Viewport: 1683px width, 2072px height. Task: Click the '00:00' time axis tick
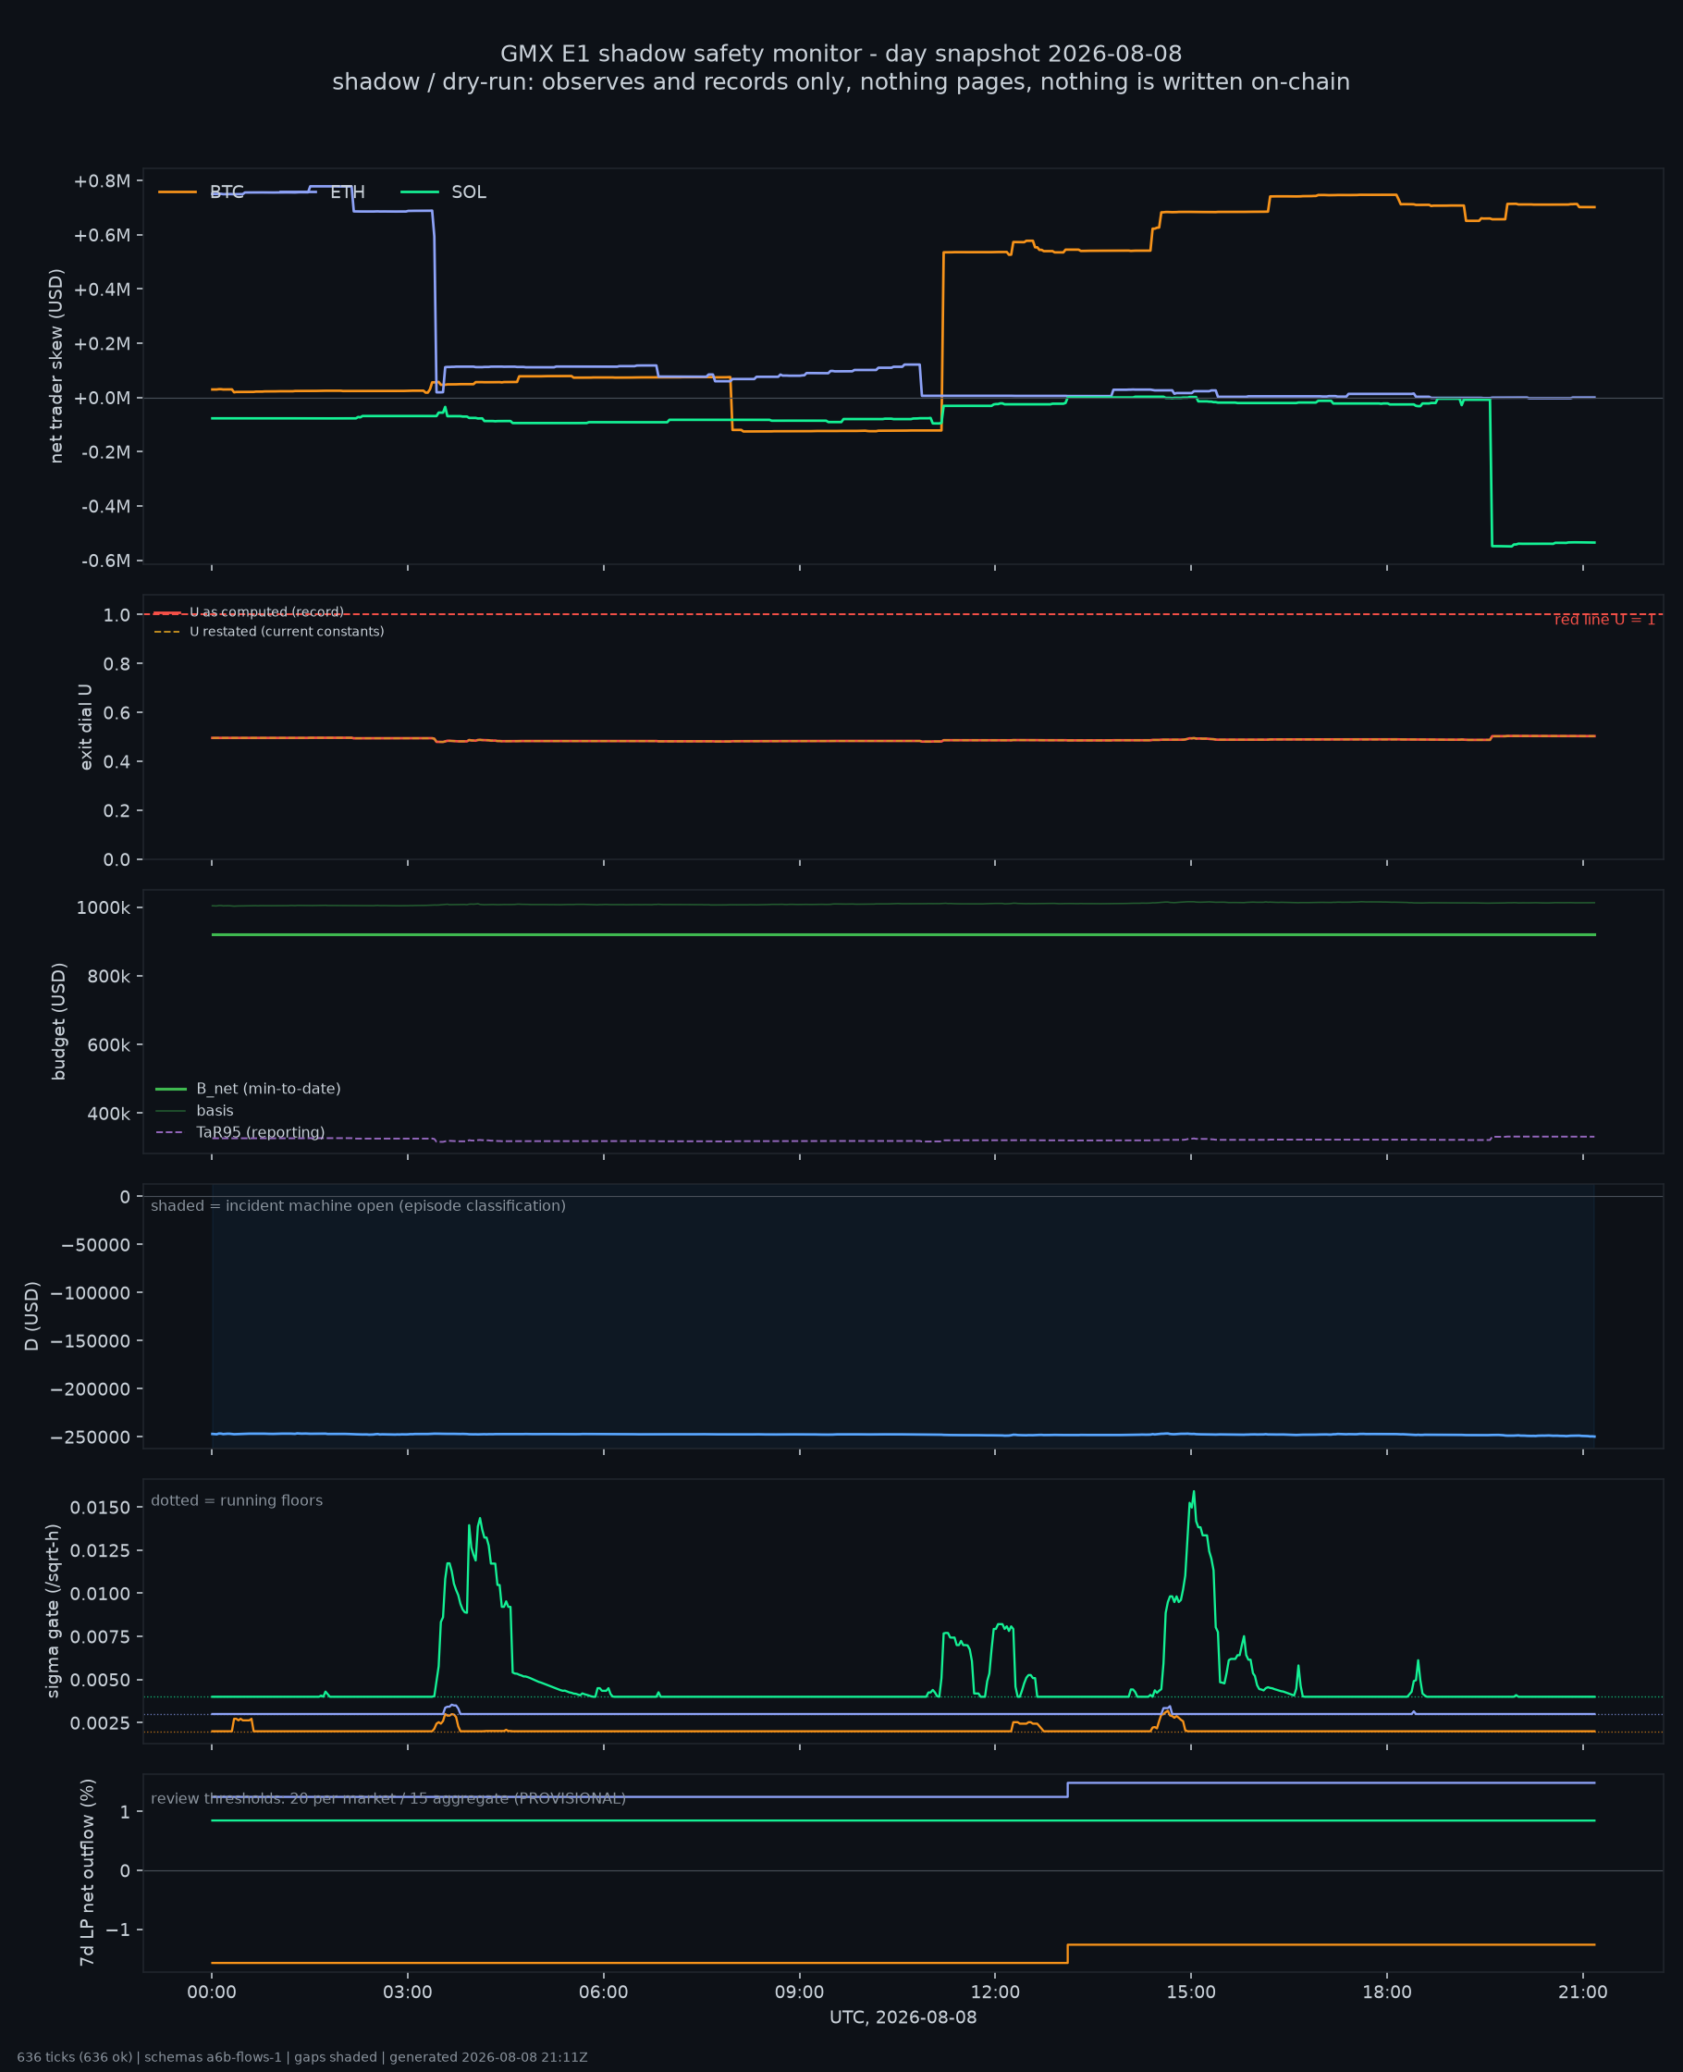click(212, 1992)
